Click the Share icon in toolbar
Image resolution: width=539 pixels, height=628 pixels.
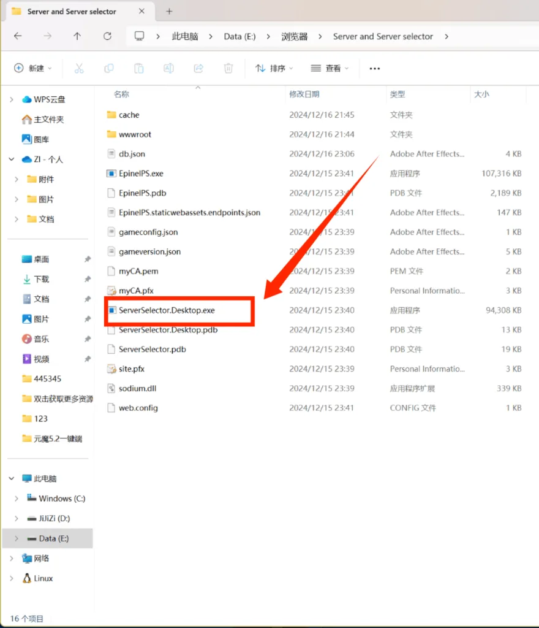(198, 69)
